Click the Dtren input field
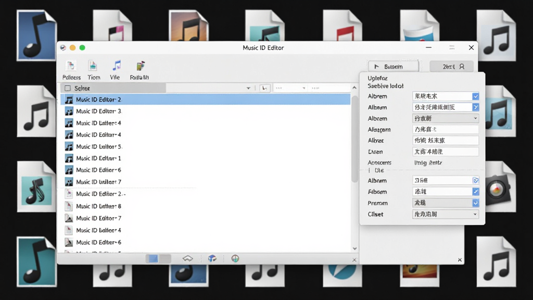This screenshot has width=533, height=300. (446, 152)
